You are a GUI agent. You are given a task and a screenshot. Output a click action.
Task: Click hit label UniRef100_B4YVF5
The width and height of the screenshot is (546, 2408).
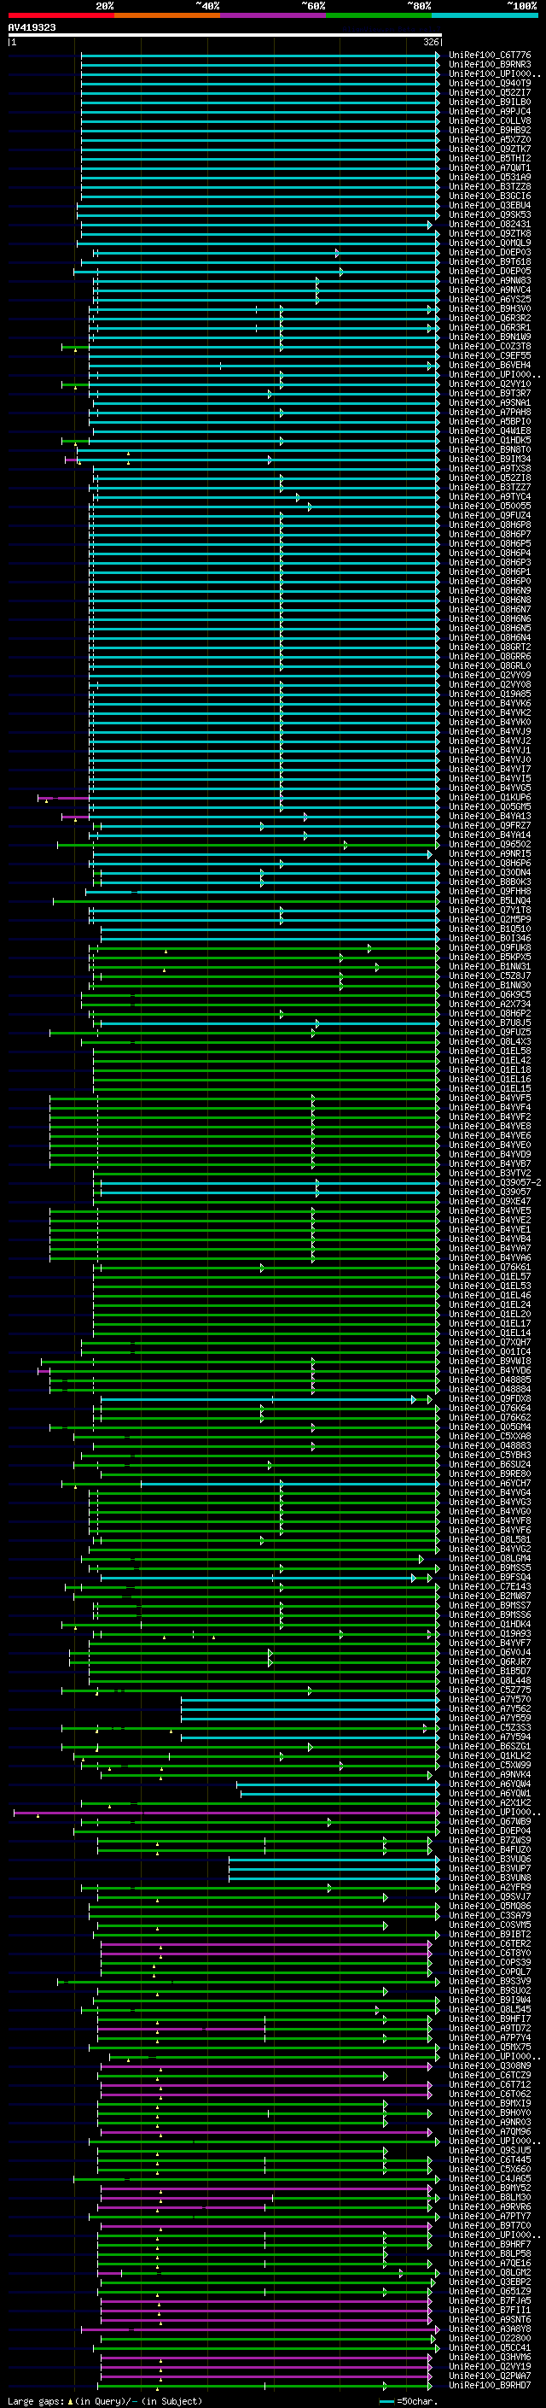point(490,1099)
